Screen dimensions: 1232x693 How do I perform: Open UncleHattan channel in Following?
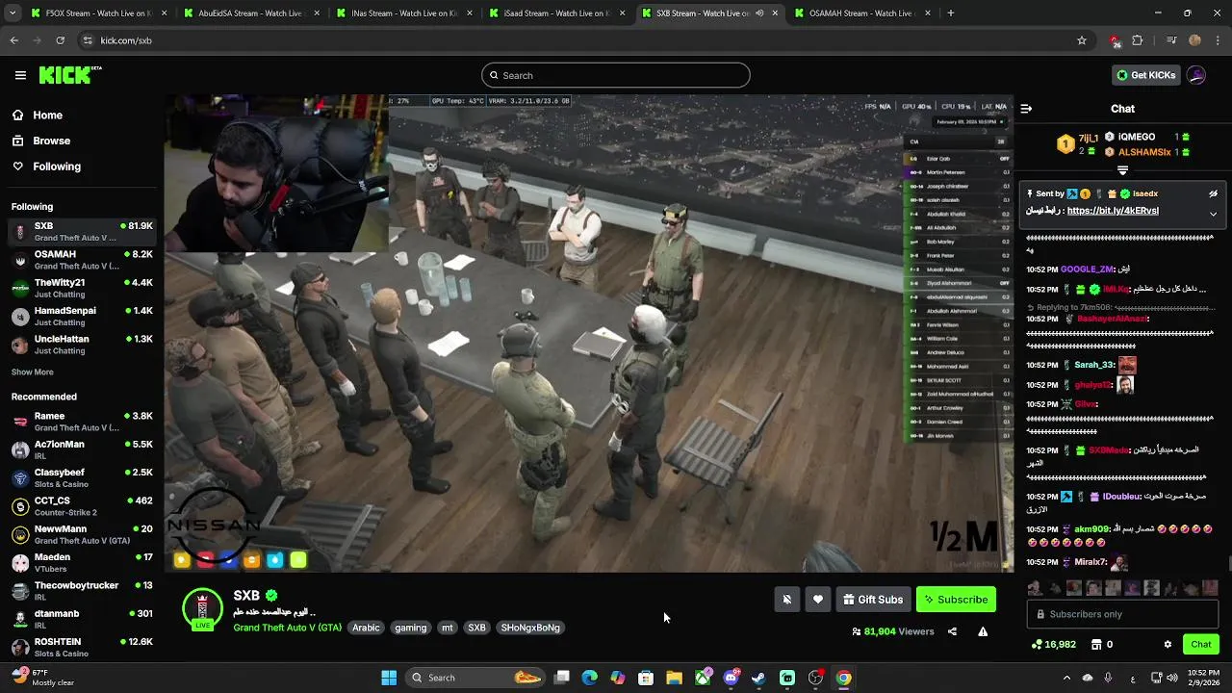[82, 345]
